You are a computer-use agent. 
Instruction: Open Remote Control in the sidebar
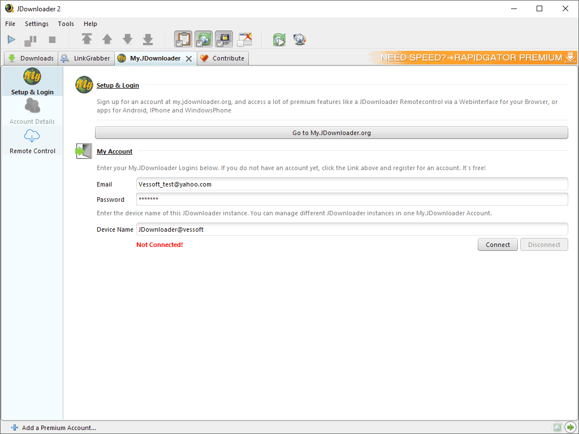pos(32,141)
